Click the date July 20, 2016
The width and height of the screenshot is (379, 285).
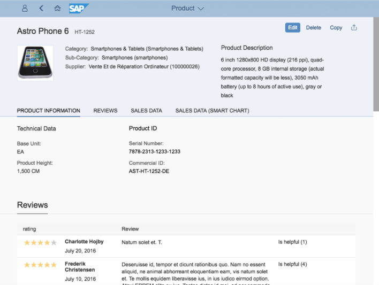pyautogui.click(x=80, y=251)
